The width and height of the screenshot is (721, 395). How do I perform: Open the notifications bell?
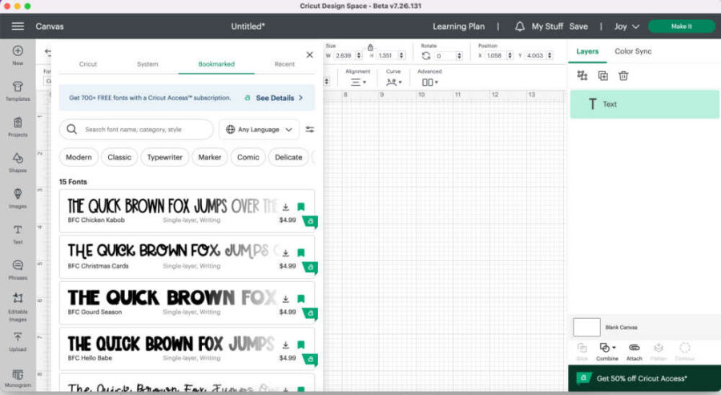coord(519,26)
